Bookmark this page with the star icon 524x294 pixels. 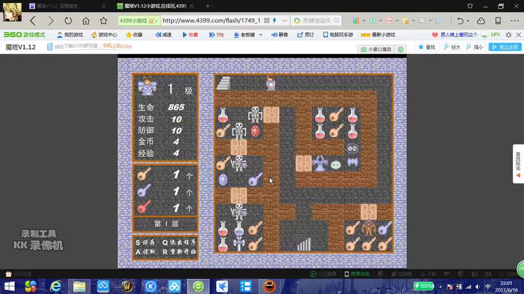click(104, 21)
